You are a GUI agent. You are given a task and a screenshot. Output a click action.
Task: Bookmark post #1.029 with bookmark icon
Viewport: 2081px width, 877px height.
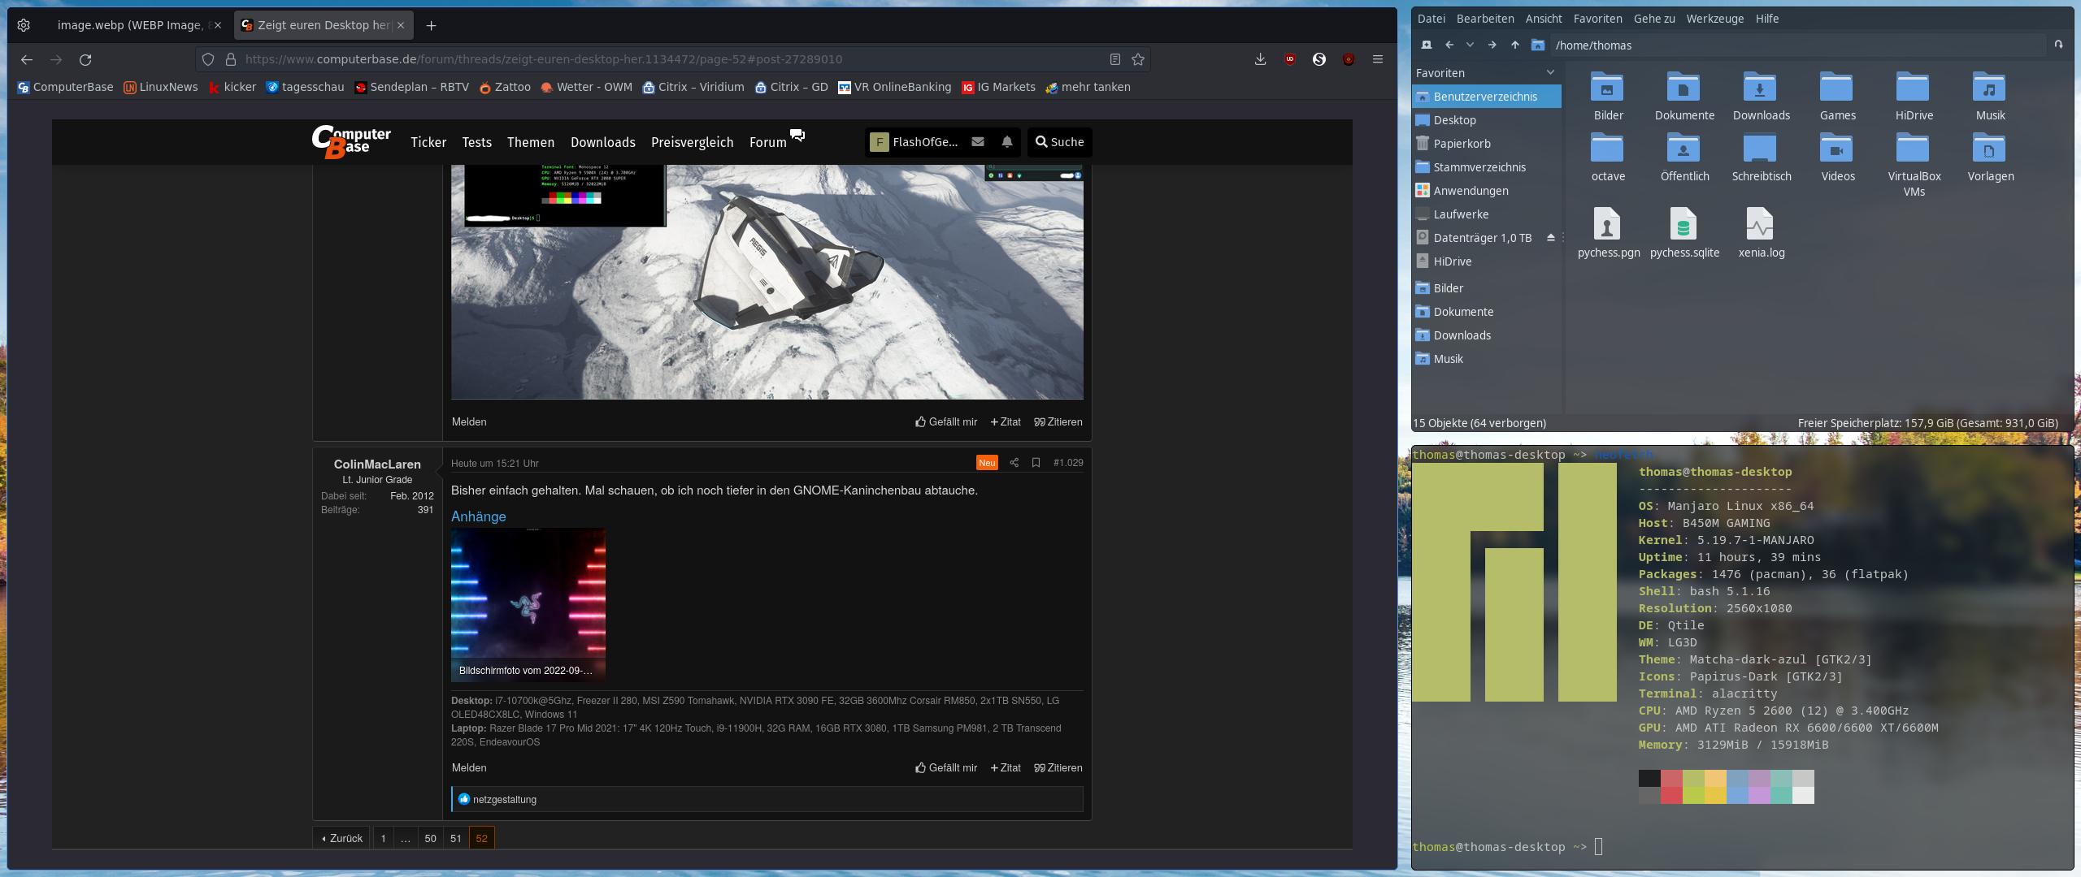click(x=1036, y=463)
